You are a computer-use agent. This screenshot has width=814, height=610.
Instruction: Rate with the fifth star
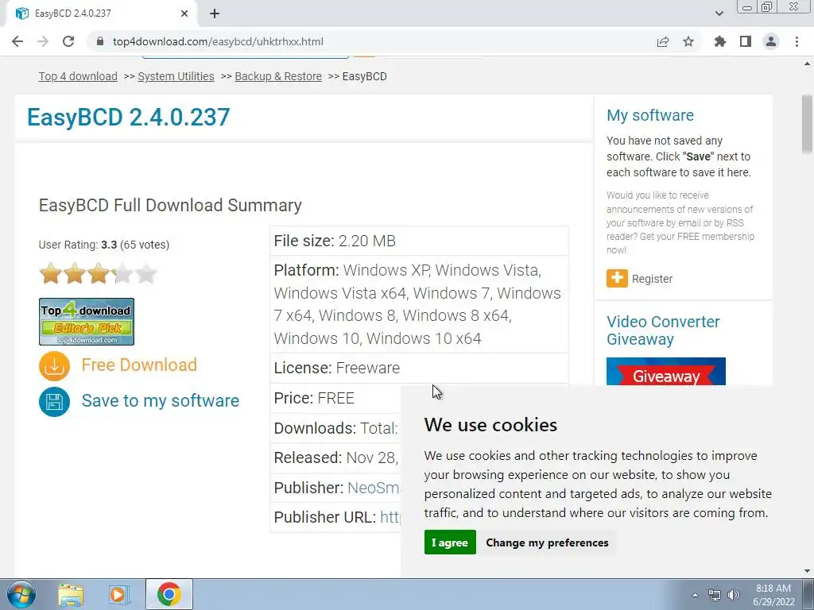[146, 273]
